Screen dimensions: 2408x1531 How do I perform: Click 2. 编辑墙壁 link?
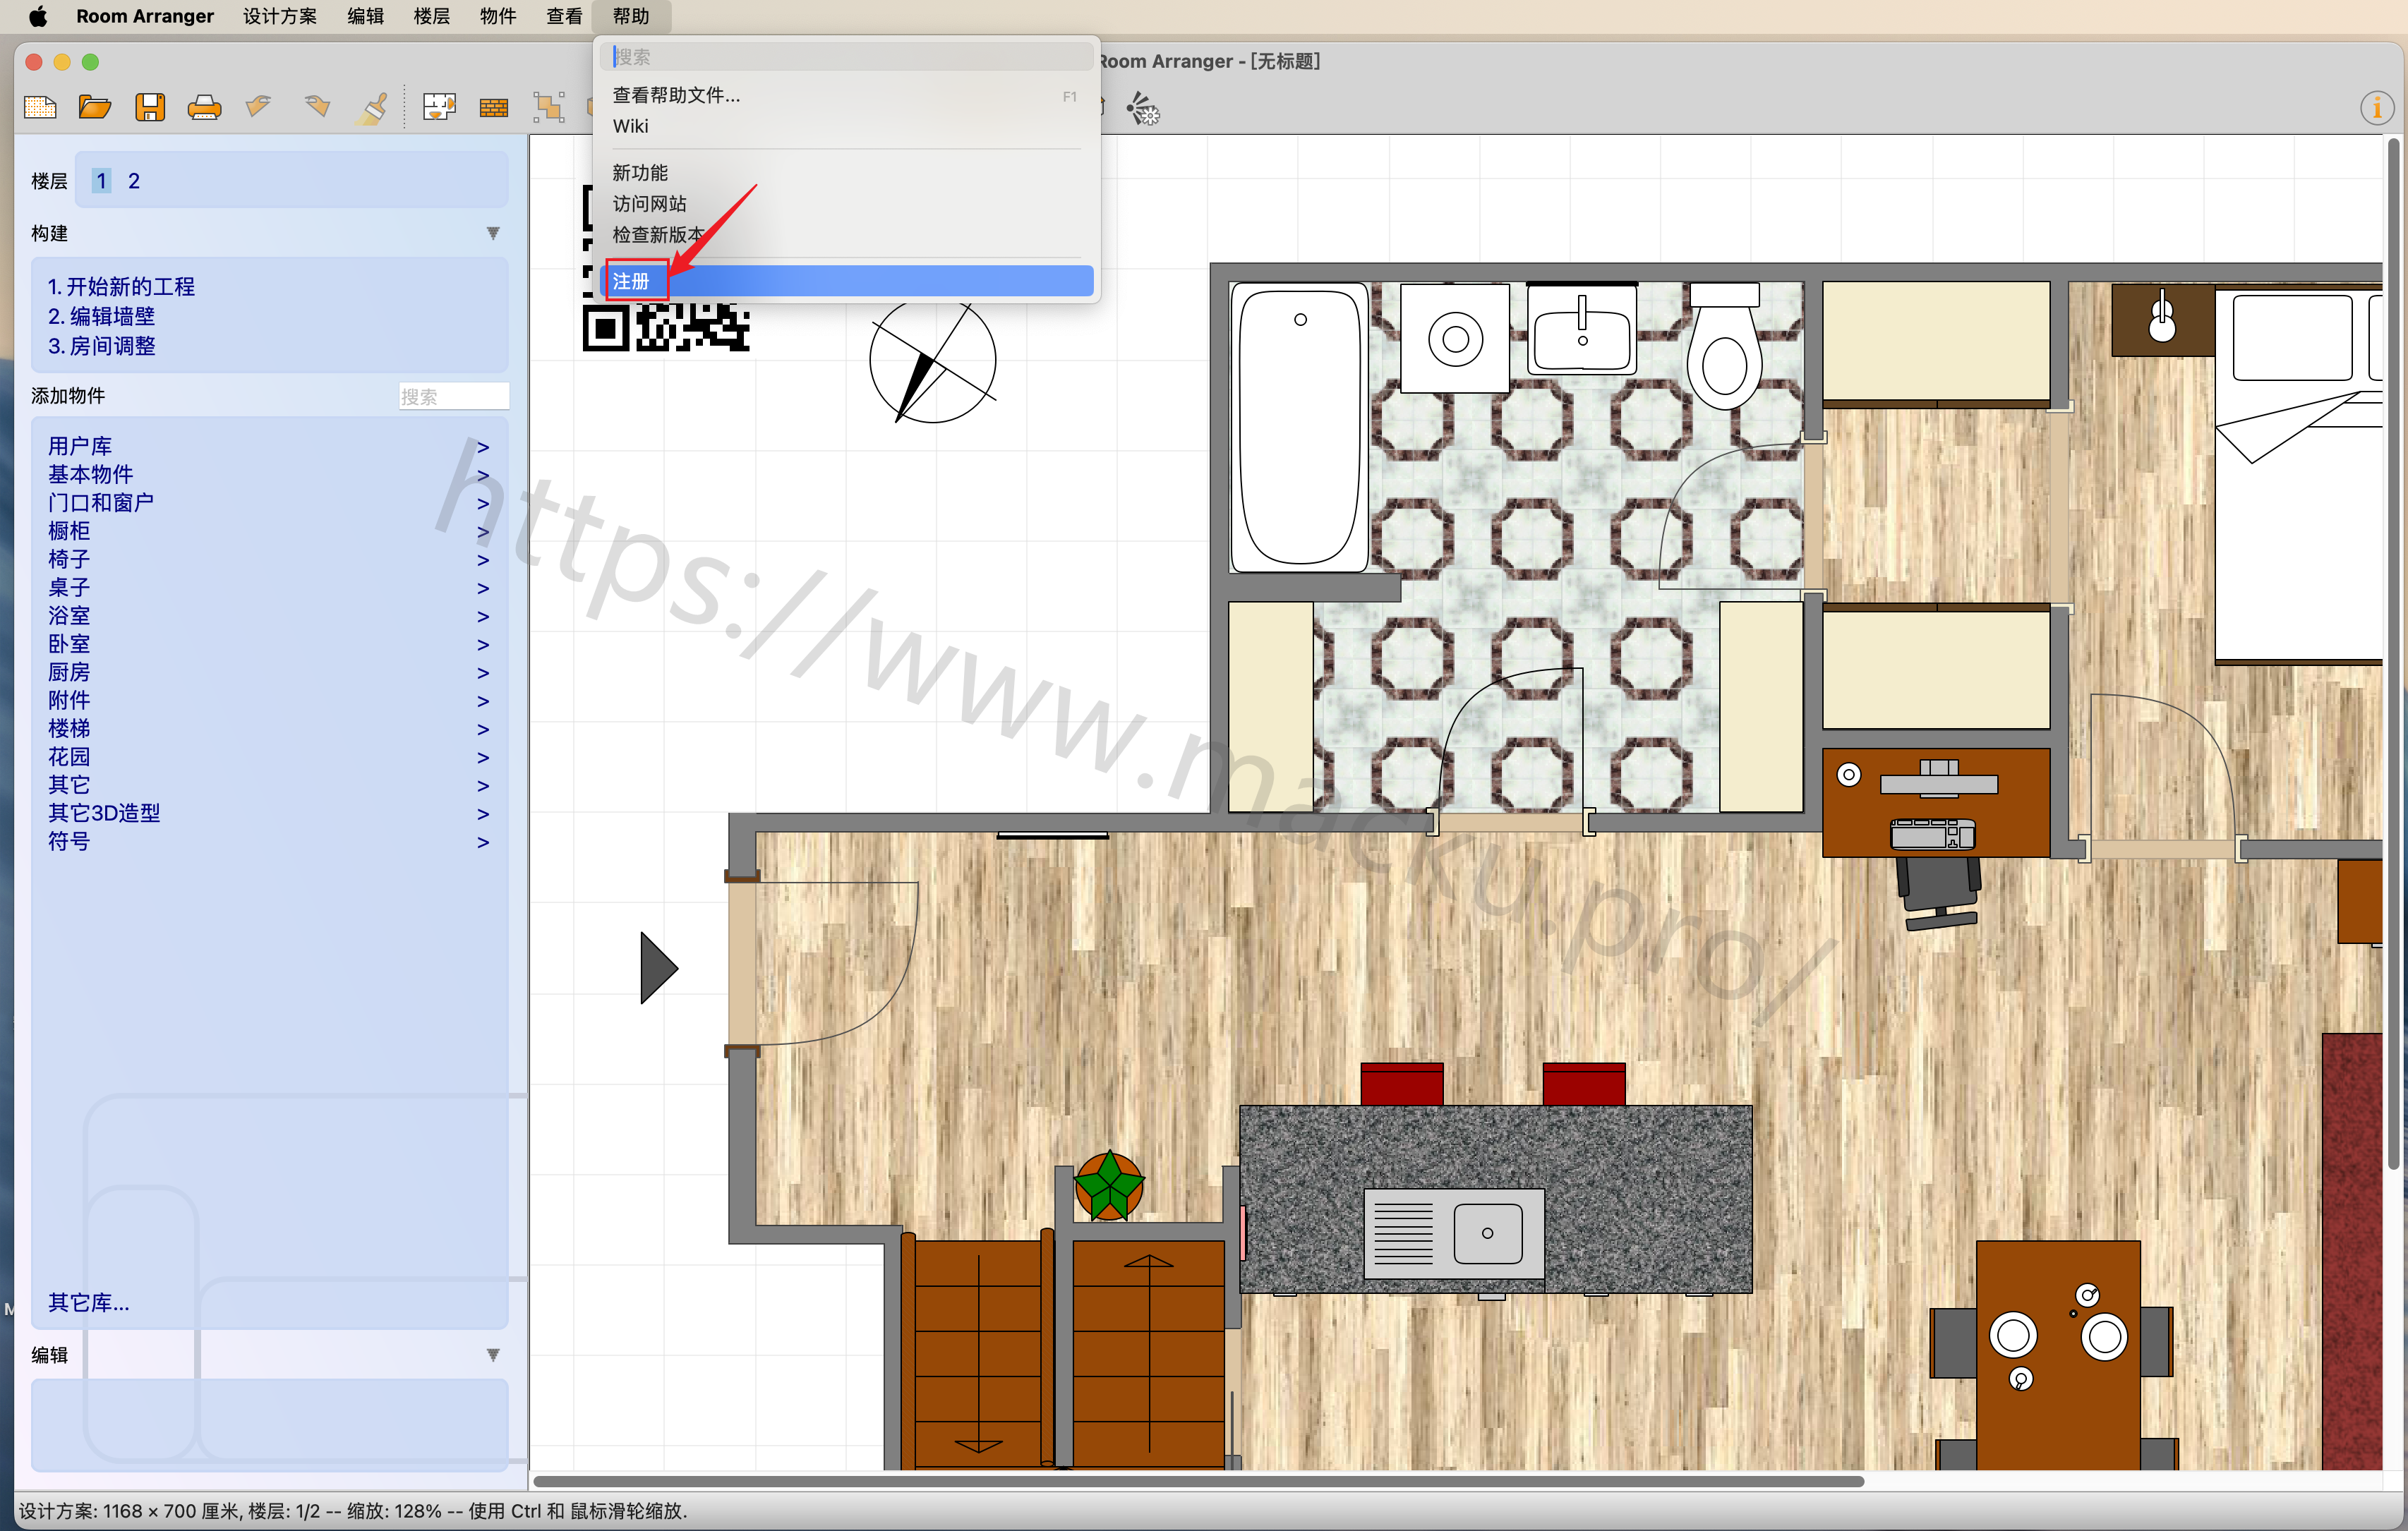101,316
